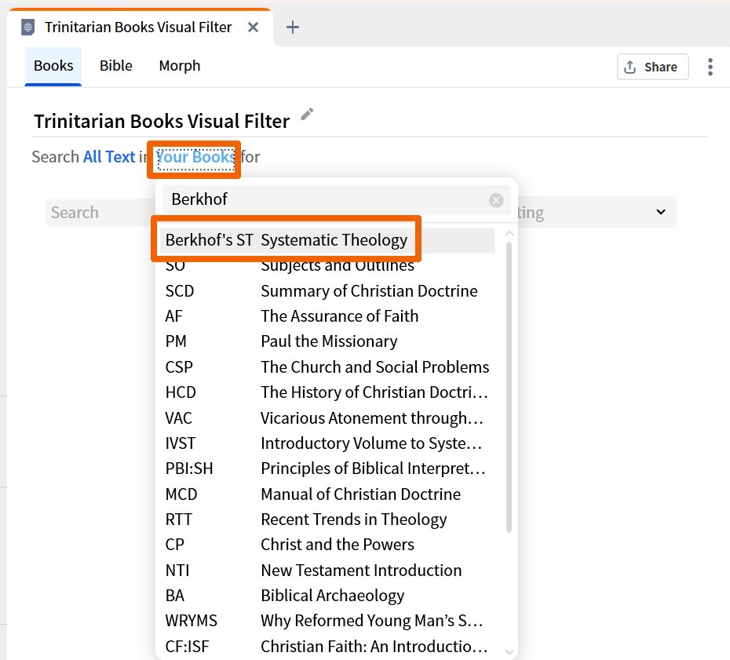This screenshot has width=730, height=660.
Task: Select Berkhof's ST Systematic Theology entry
Action: 286,239
